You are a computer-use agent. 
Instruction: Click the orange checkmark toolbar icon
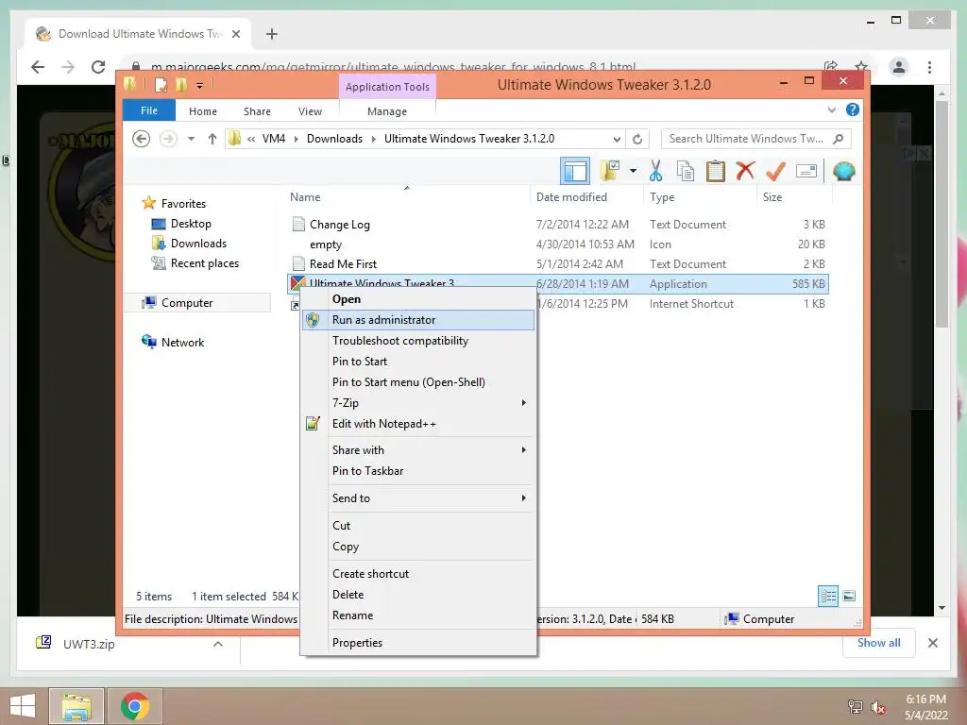(775, 171)
